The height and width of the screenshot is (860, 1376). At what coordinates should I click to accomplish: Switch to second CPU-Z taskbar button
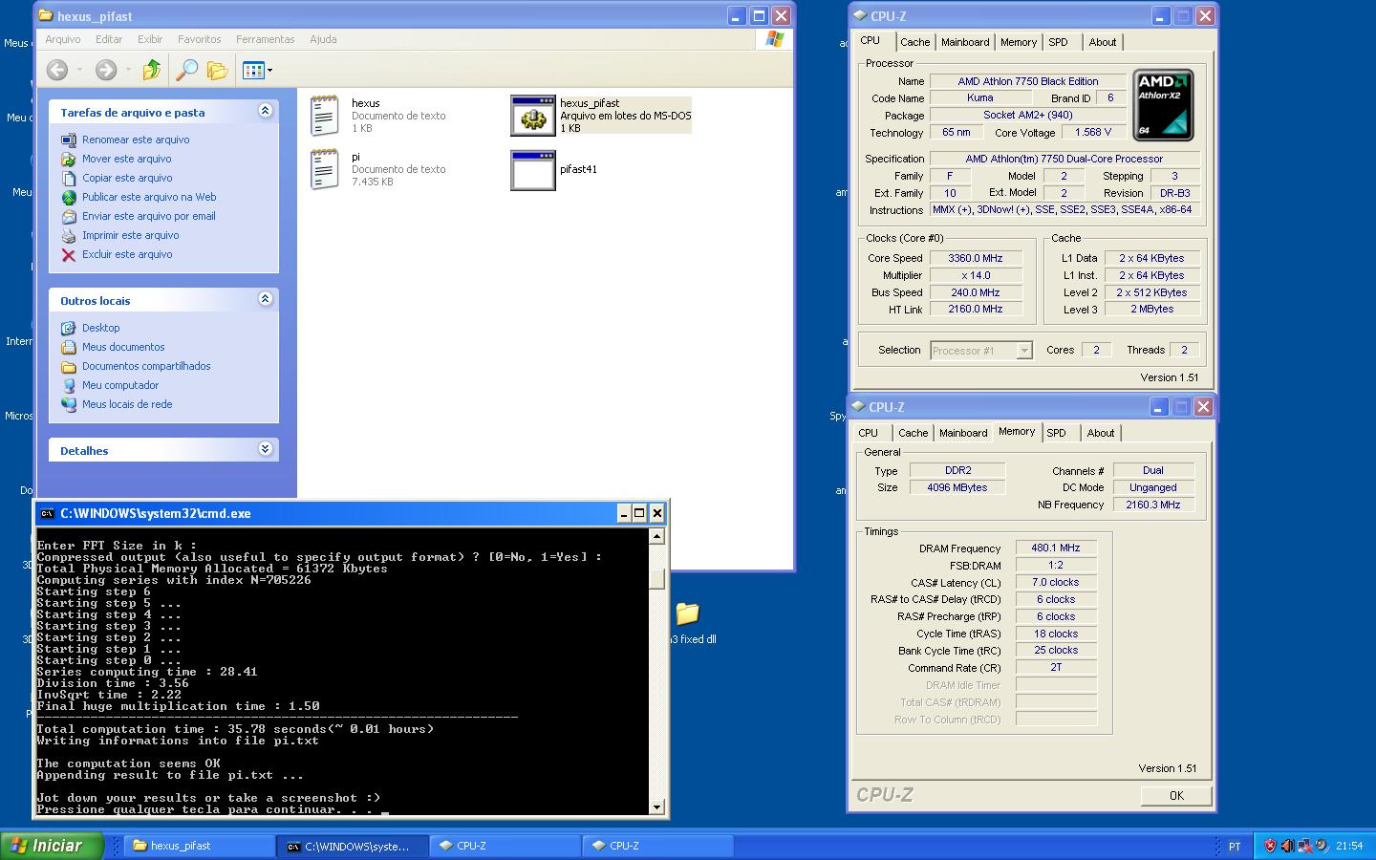[657, 846]
